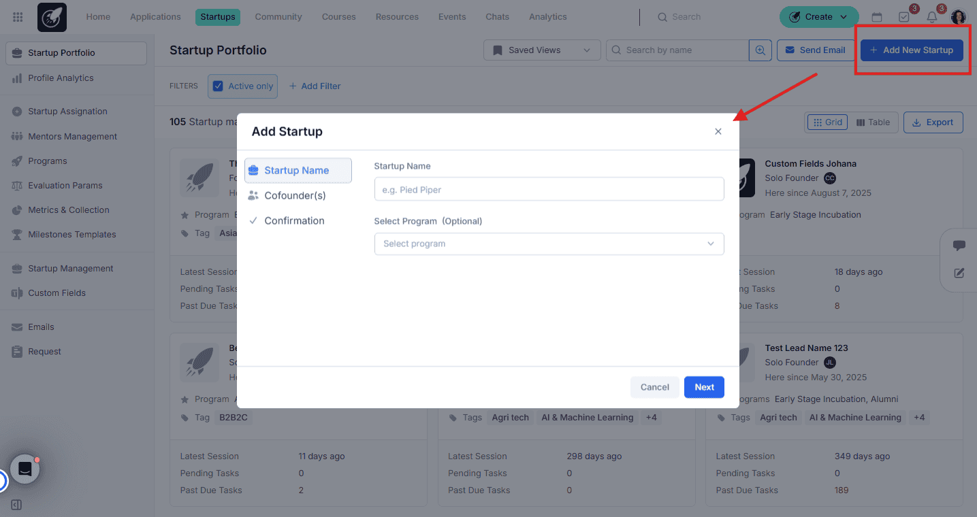Open the apps grid launcher icon
977x517 pixels.
click(18, 17)
